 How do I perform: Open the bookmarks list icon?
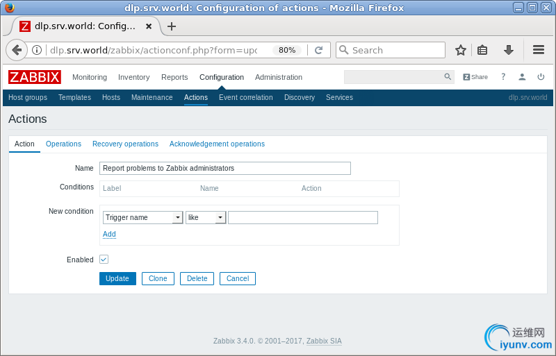coord(482,50)
